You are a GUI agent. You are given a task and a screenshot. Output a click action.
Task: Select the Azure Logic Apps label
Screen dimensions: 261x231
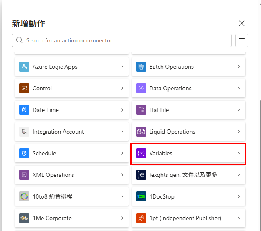point(55,67)
